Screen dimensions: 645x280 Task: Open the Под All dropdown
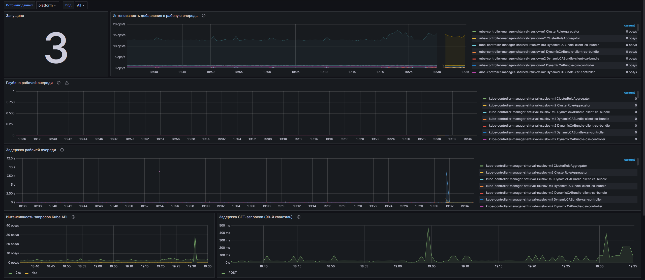point(81,5)
